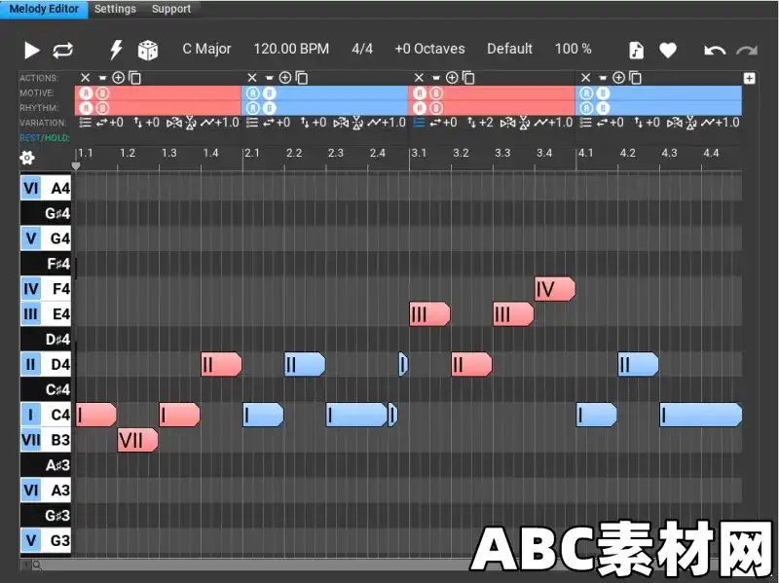Open the 4/4 time signature selector
The height and width of the screenshot is (583, 779).
[x=362, y=49]
